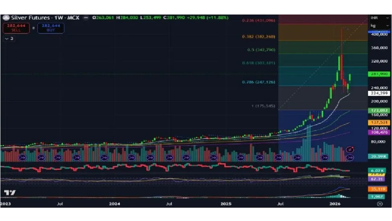Click the 400,000 price scale label

[x=379, y=34]
